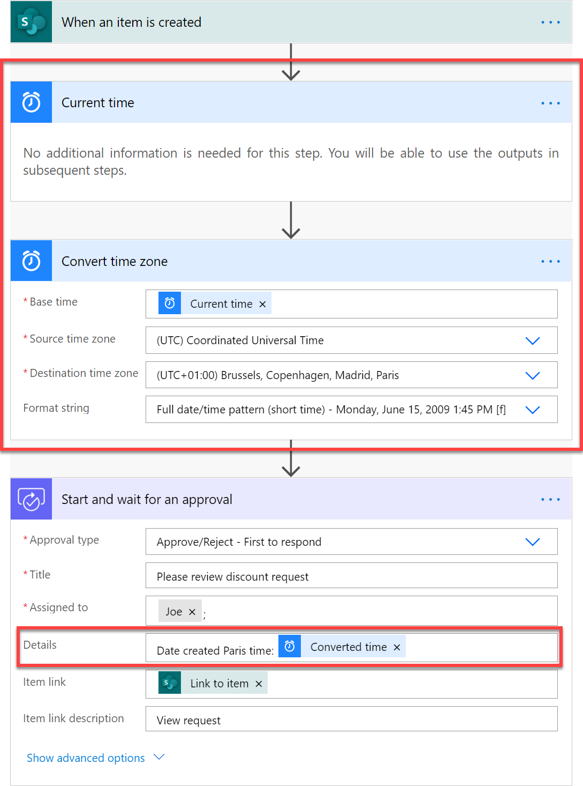
Task: Remove the Current time token from Base time
Action: (x=262, y=304)
